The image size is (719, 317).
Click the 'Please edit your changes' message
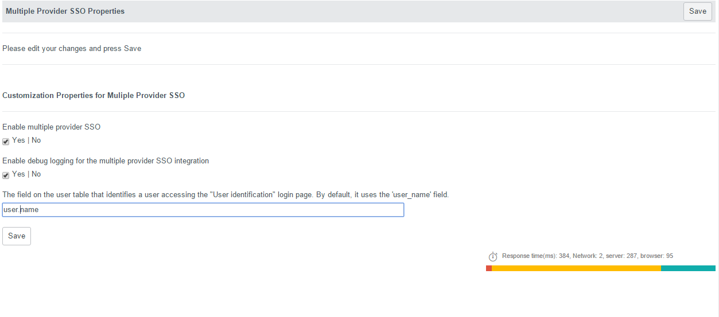pos(72,49)
